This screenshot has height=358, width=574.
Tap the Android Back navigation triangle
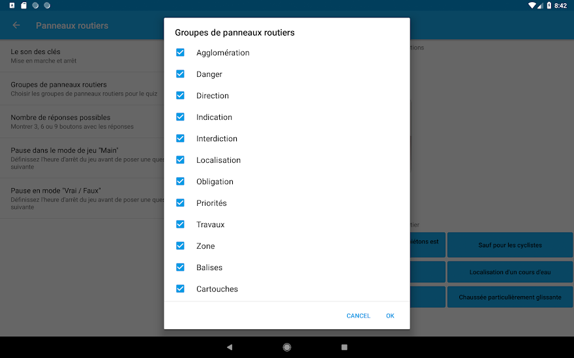pos(230,348)
